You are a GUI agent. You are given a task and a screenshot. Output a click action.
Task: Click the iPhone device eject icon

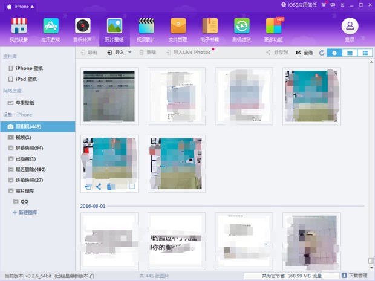(x=32, y=7)
